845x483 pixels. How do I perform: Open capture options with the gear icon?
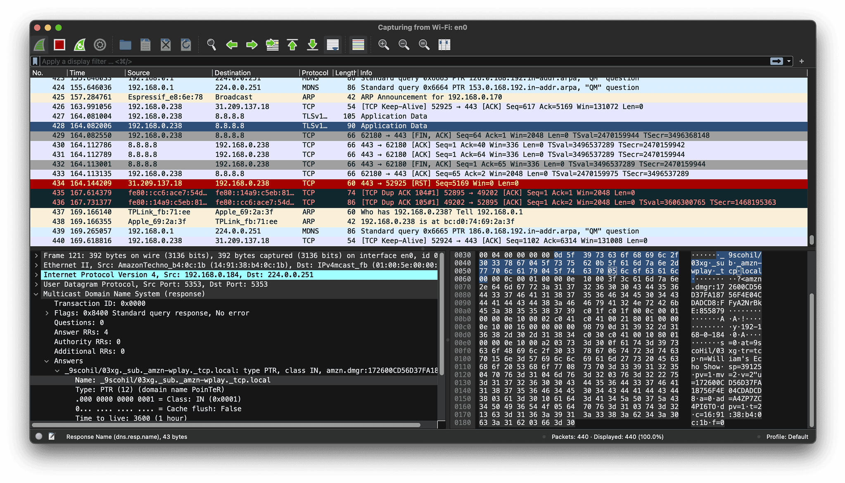(x=100, y=45)
